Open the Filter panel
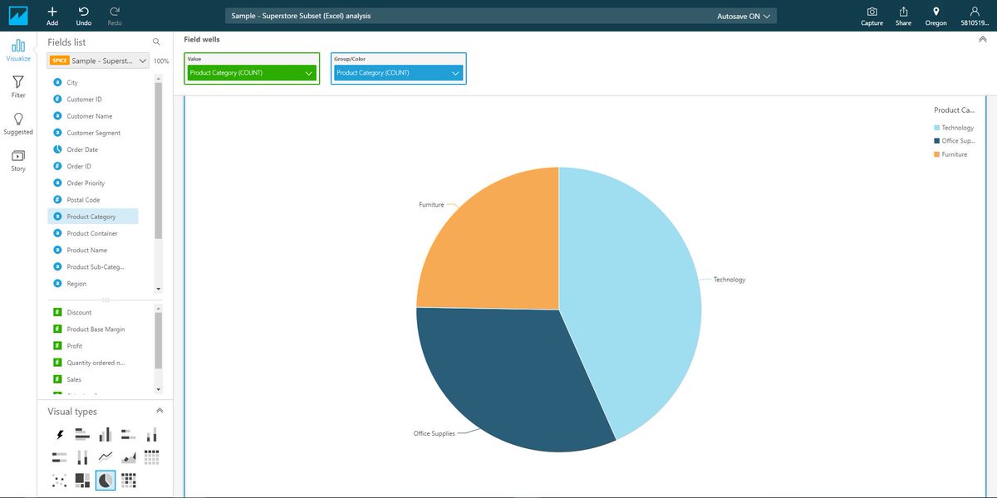The height and width of the screenshot is (498, 997). (17, 85)
